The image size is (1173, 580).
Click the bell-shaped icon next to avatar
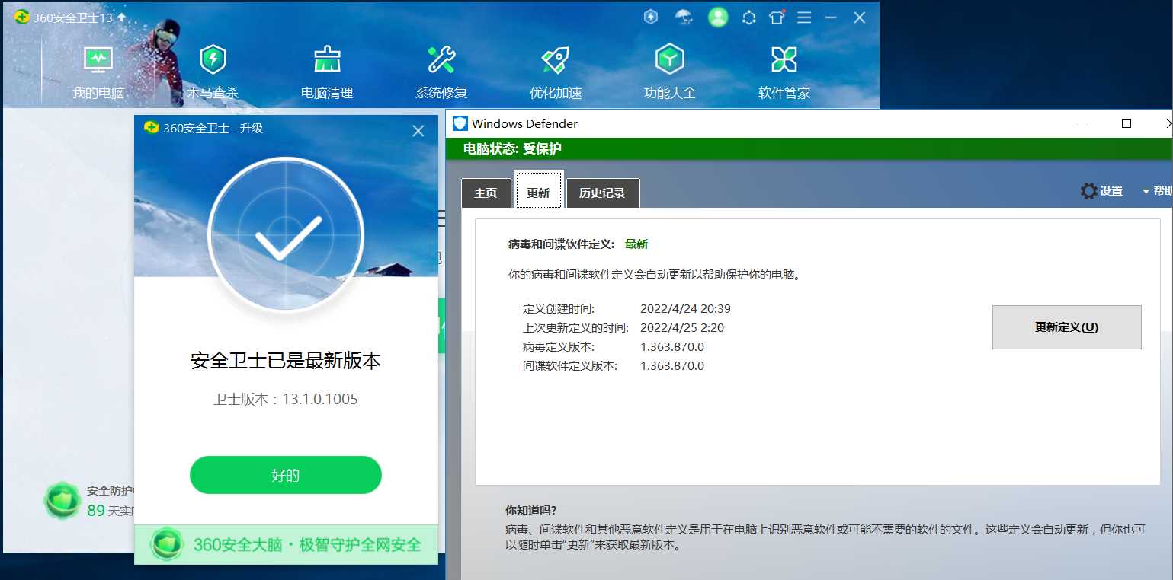pos(749,18)
